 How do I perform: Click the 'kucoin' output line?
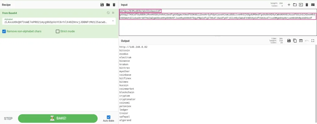124,85
